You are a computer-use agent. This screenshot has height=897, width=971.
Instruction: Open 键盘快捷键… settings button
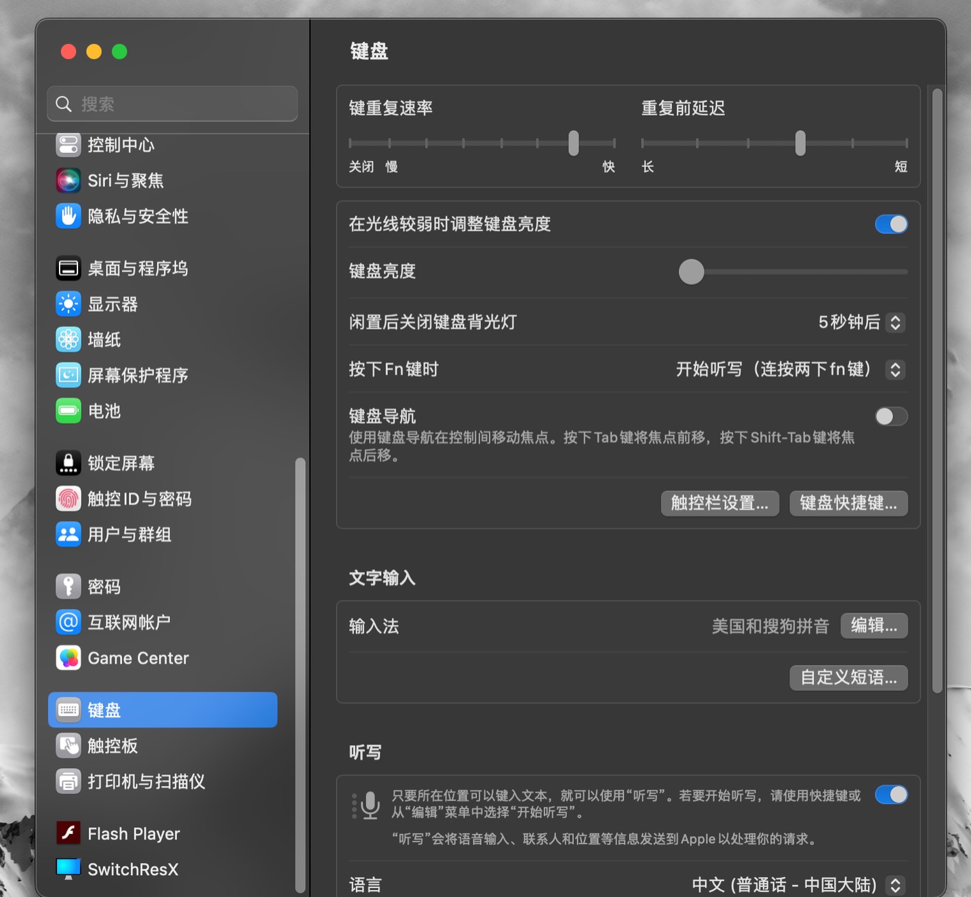tap(848, 503)
